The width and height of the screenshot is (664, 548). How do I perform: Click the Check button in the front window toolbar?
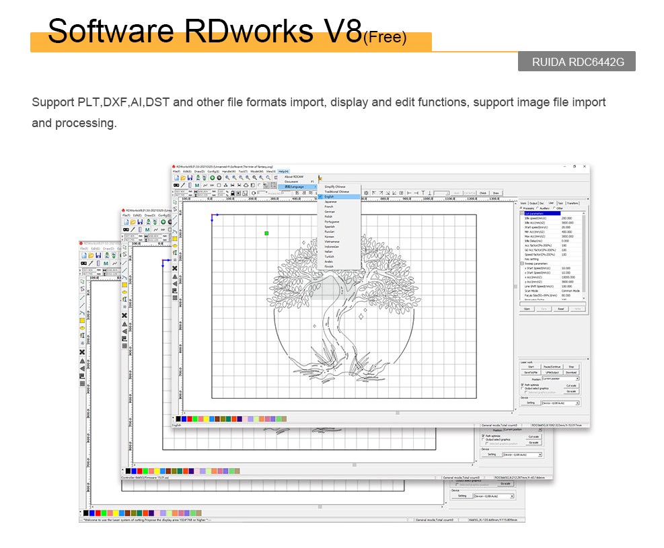tap(483, 193)
